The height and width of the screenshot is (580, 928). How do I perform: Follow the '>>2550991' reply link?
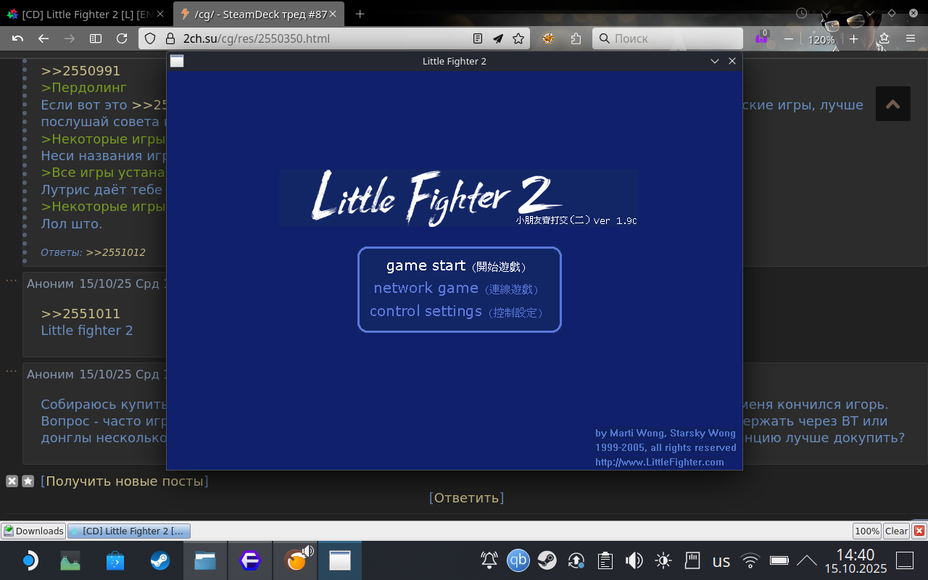click(x=80, y=71)
